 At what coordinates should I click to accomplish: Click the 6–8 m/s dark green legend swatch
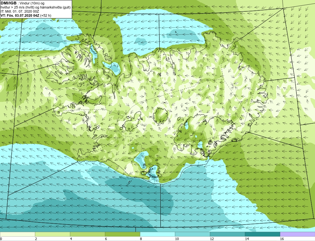(x=123, y=234)
